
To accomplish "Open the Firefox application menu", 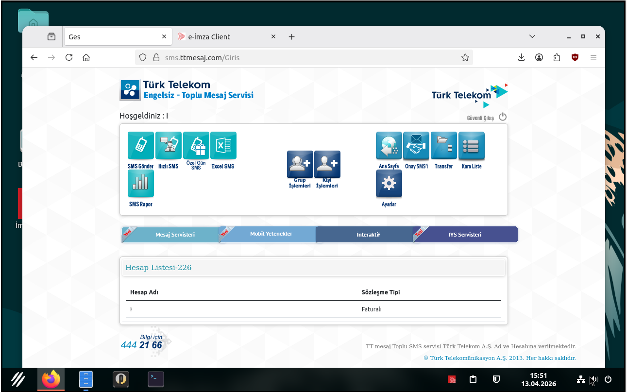I will 593,57.
